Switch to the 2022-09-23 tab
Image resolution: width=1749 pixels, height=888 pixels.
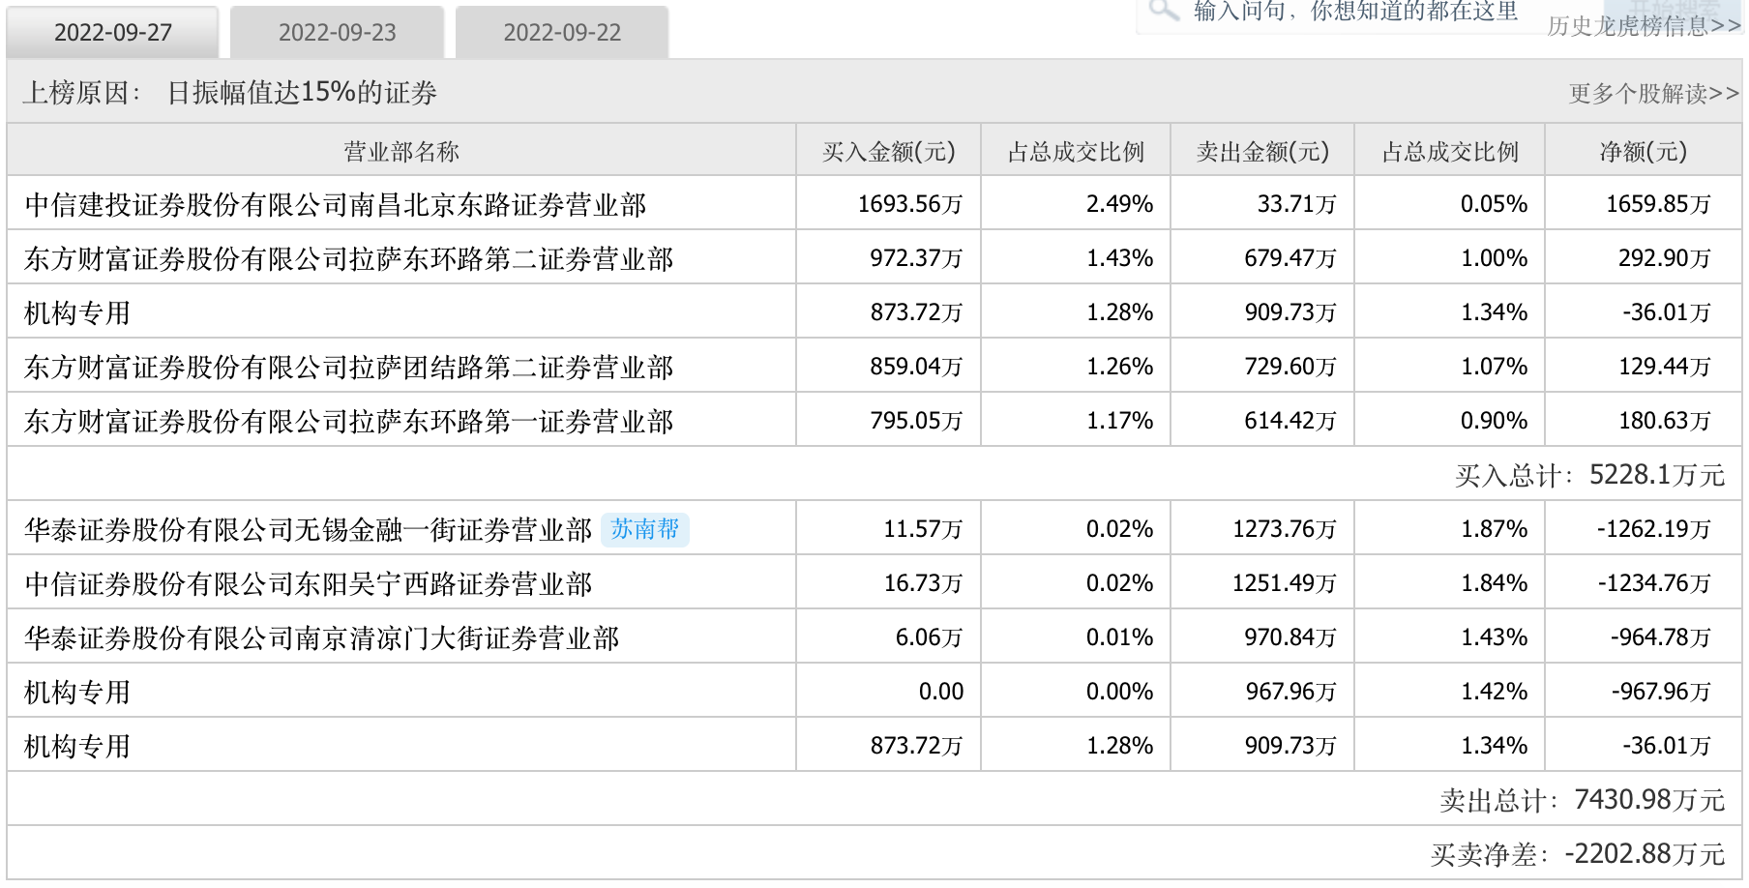[337, 33]
